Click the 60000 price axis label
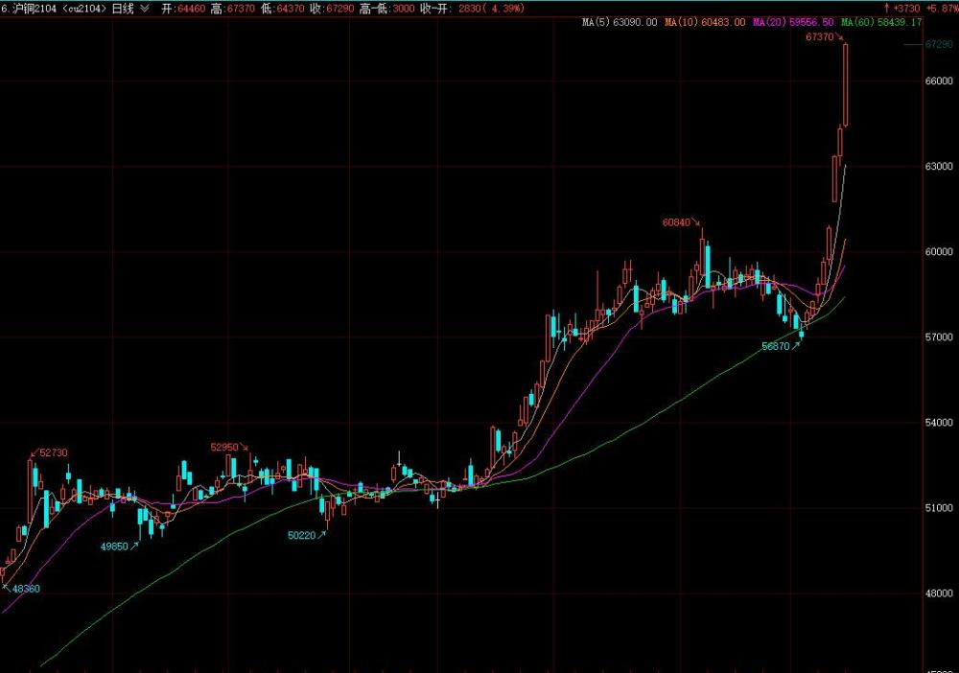This screenshot has height=673, width=959. 938,252
